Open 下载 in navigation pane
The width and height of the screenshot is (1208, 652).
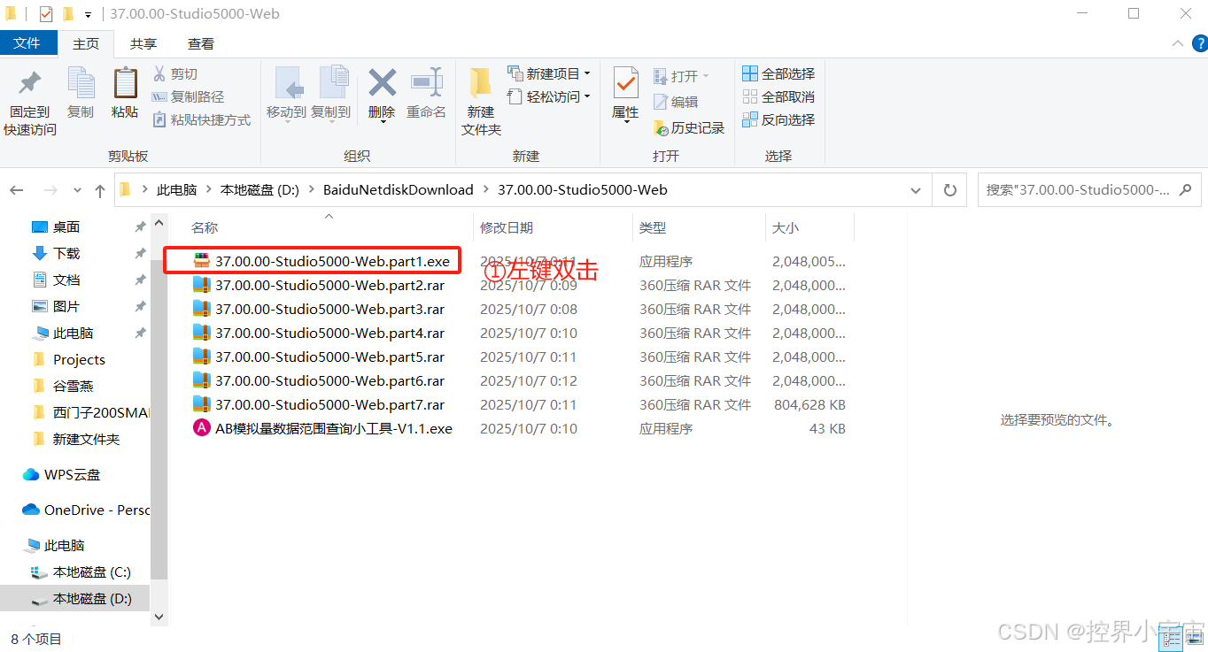coord(56,253)
